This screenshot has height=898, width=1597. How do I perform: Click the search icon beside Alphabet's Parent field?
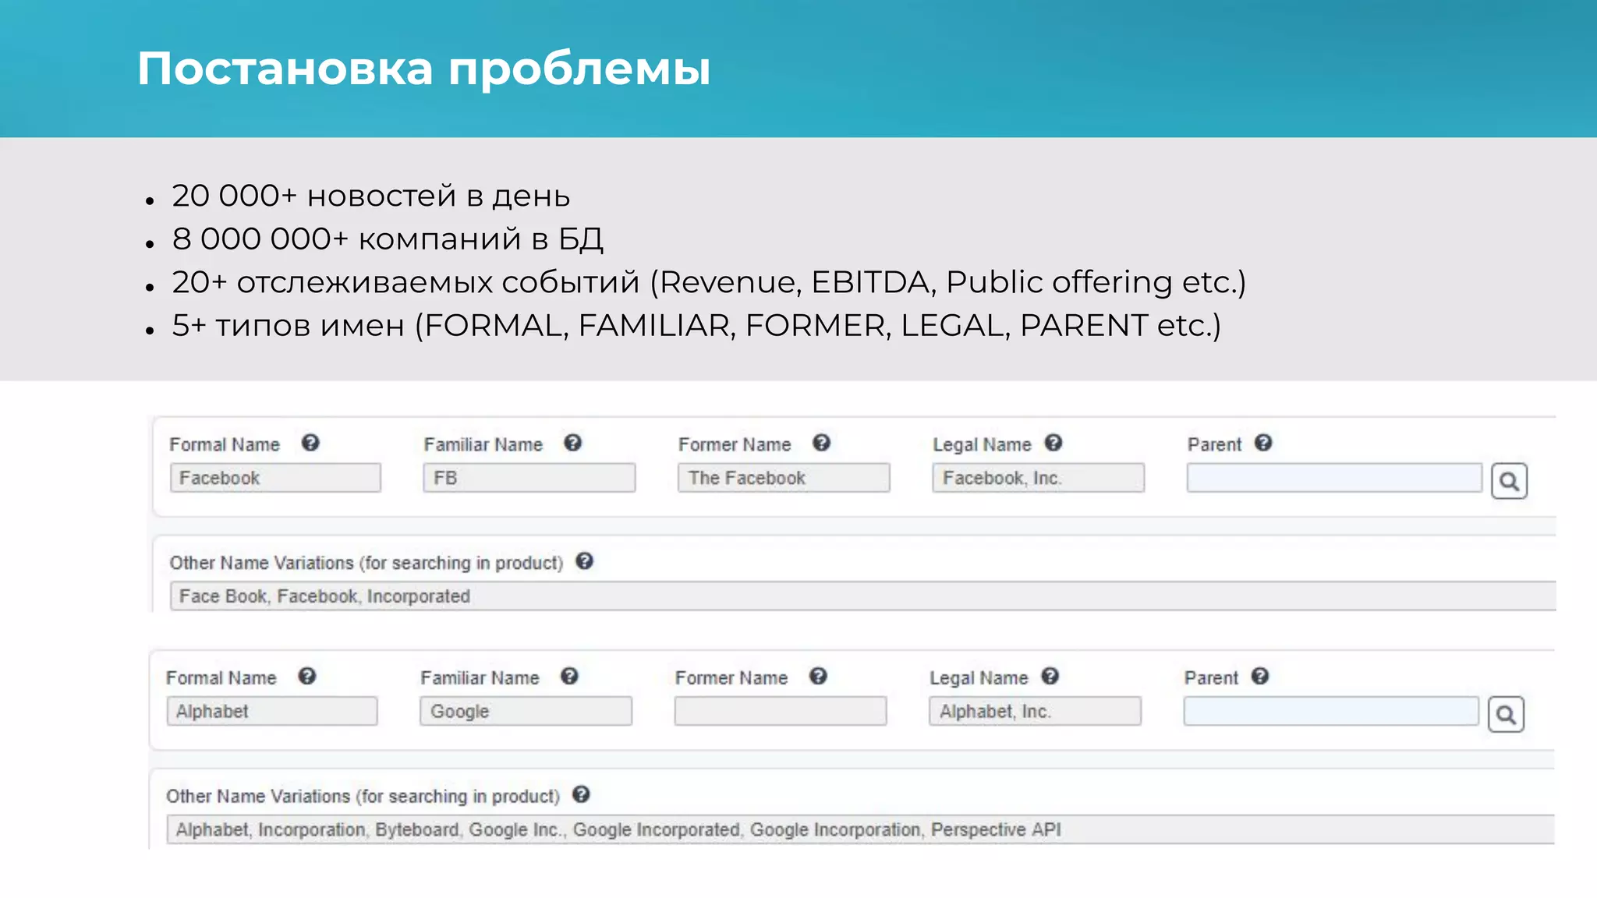coord(1506,714)
